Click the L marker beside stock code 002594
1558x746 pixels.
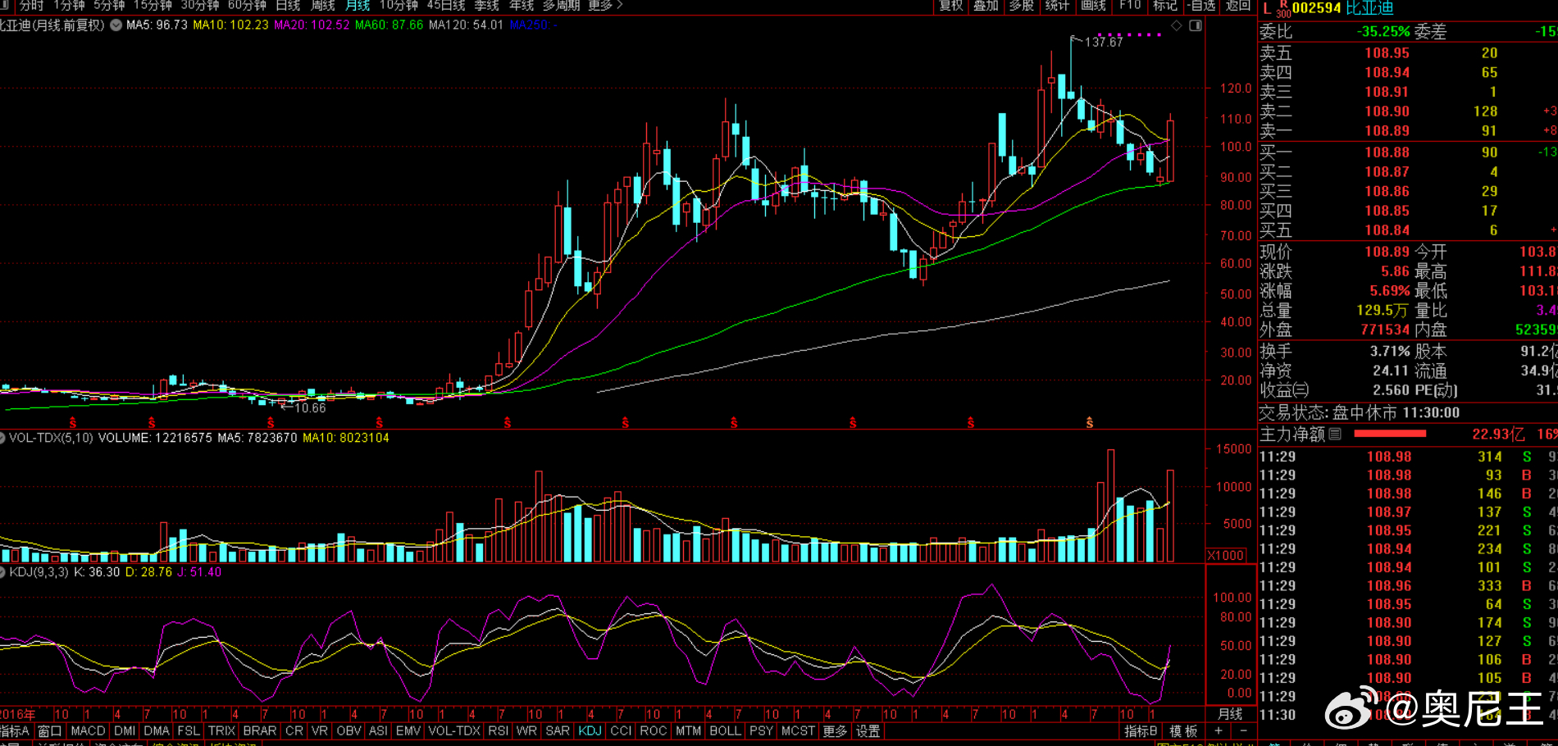click(x=1267, y=8)
